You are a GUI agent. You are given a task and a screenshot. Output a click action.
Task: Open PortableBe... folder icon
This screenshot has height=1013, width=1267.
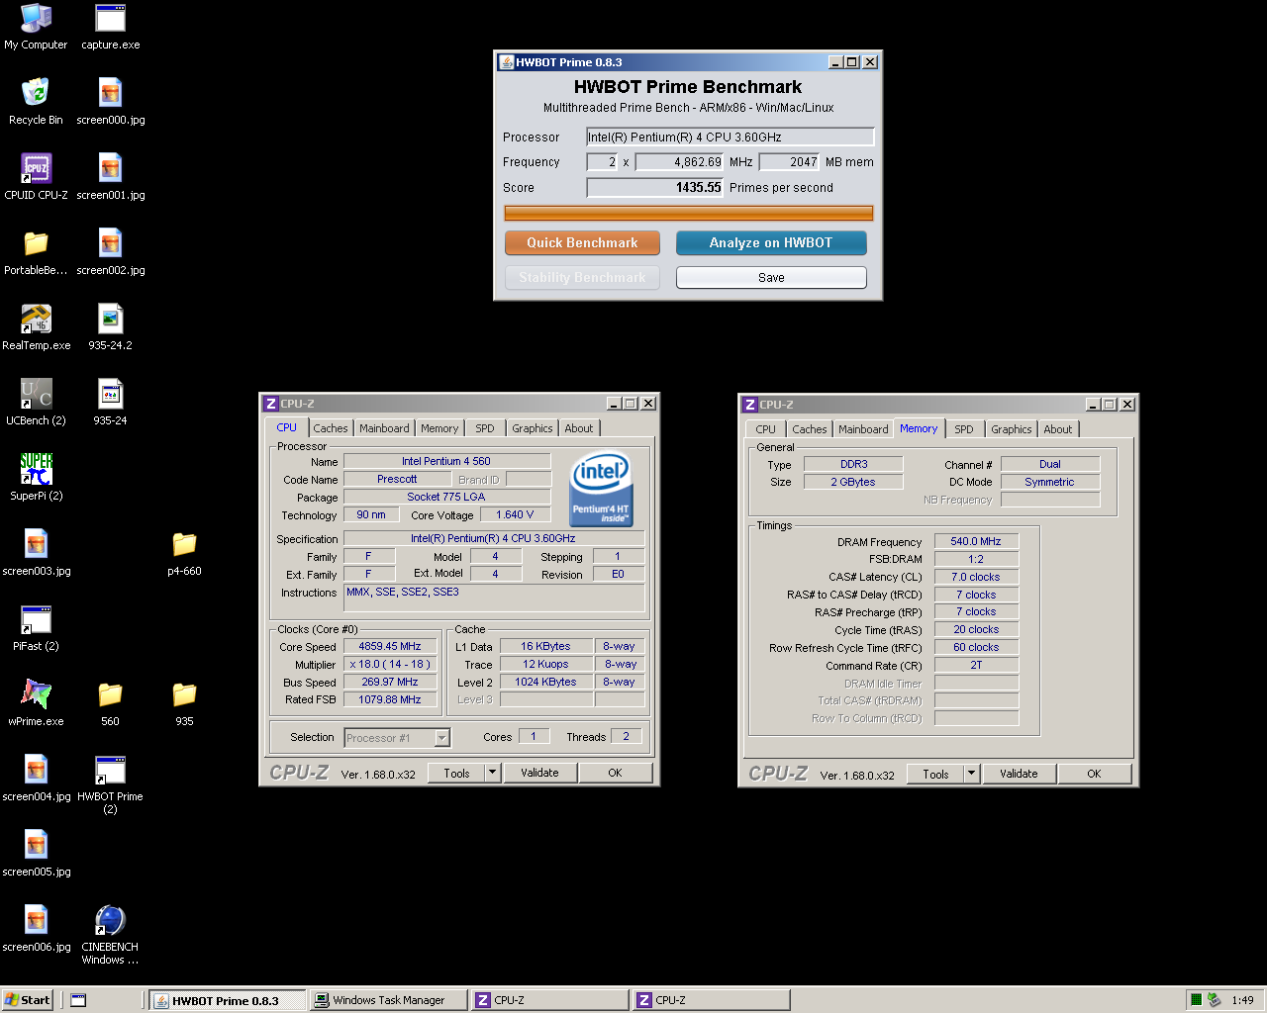click(36, 252)
